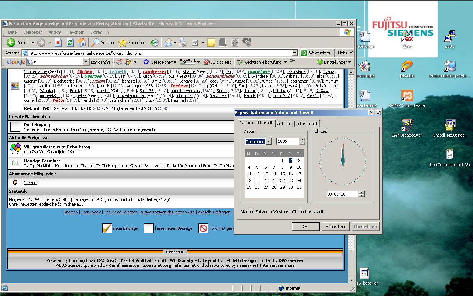
Task: Pick day 15 in the calendar
Action: click(x=282, y=174)
